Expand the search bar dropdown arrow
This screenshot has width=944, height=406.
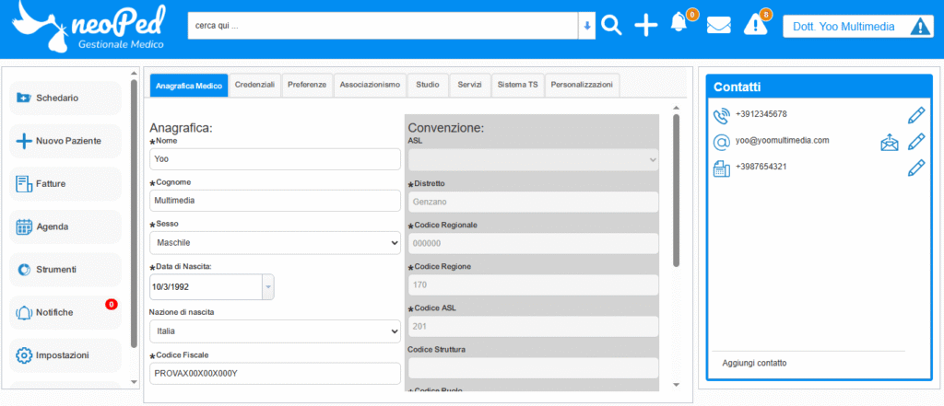coord(586,26)
